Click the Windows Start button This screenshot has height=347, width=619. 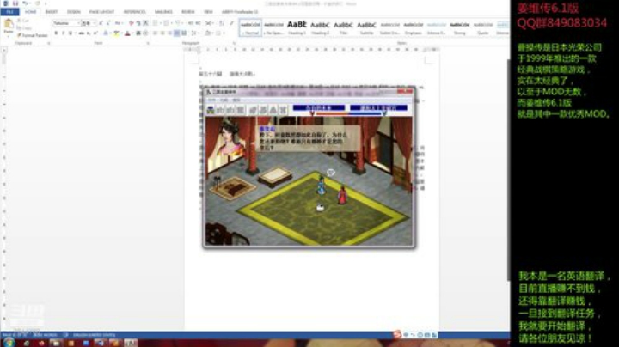[x=9, y=343]
